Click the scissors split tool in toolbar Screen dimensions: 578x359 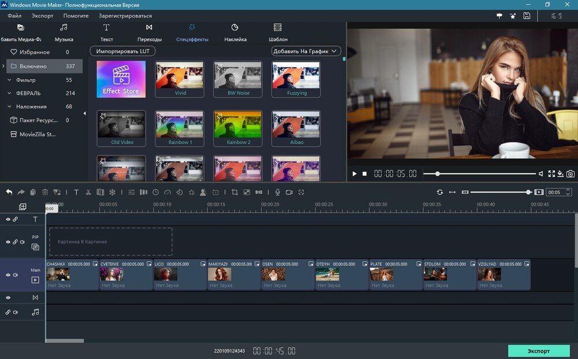[x=88, y=192]
